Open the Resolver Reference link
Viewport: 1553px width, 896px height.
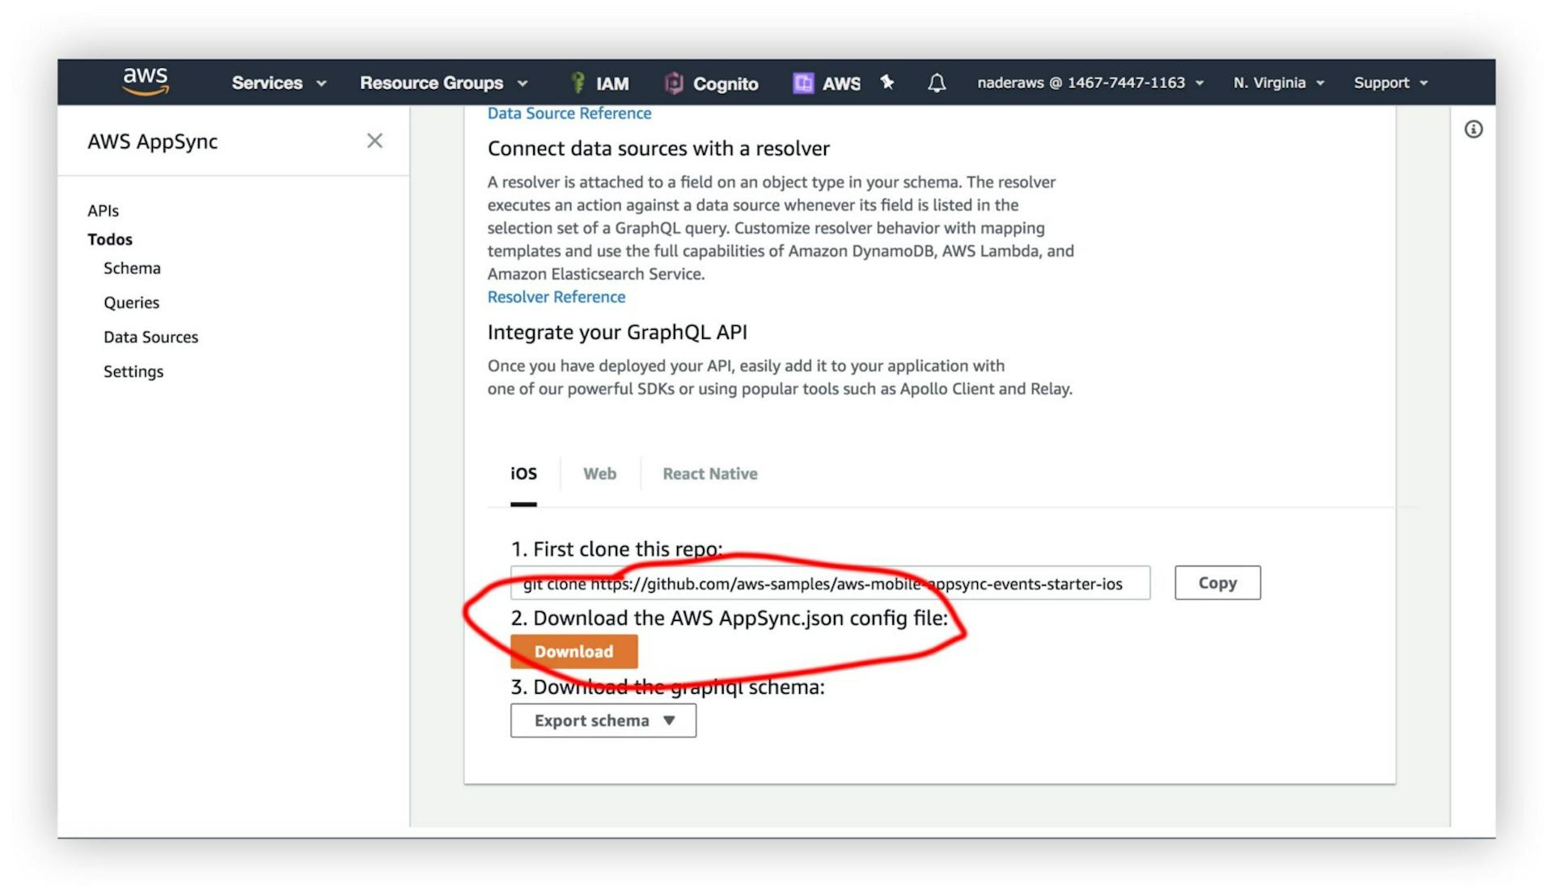coord(556,297)
